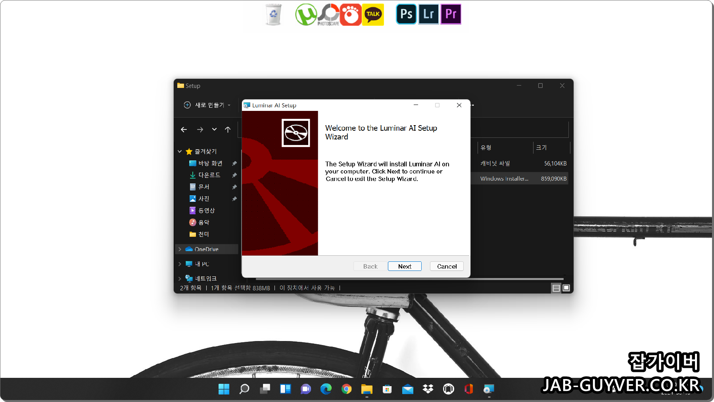Expand the 내 PC tree node
The image size is (714, 402).
(180, 264)
